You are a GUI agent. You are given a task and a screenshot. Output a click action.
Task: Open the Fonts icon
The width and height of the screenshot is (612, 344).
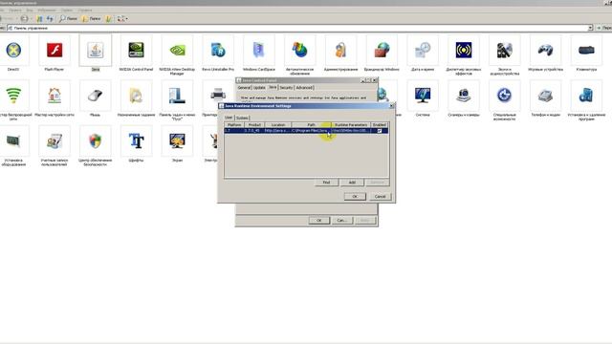pyautogui.click(x=136, y=141)
